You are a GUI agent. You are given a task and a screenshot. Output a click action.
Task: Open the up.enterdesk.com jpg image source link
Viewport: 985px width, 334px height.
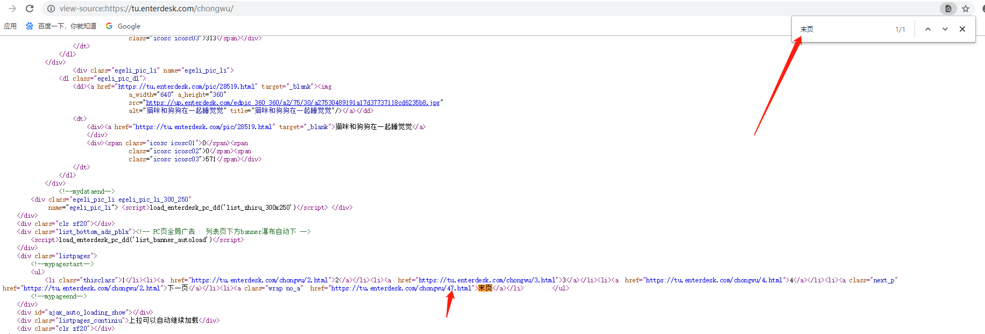coord(293,103)
